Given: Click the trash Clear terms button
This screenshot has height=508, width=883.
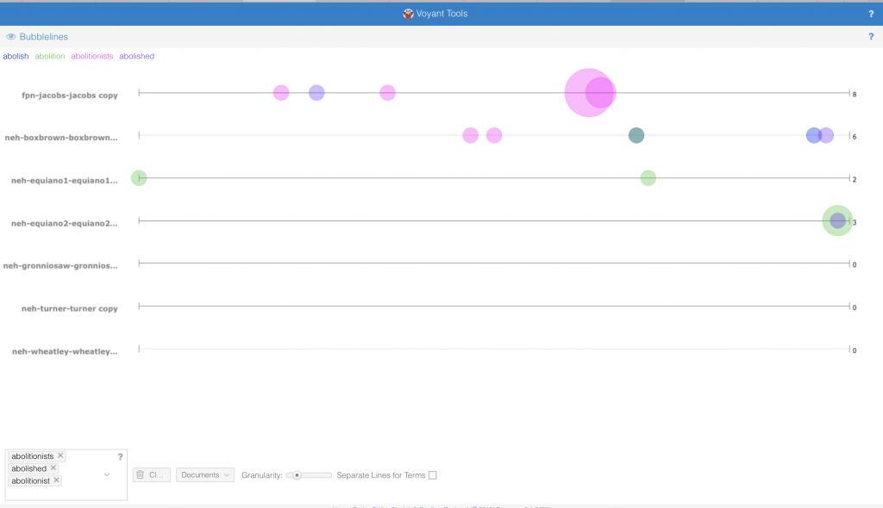Looking at the screenshot, I should [151, 474].
